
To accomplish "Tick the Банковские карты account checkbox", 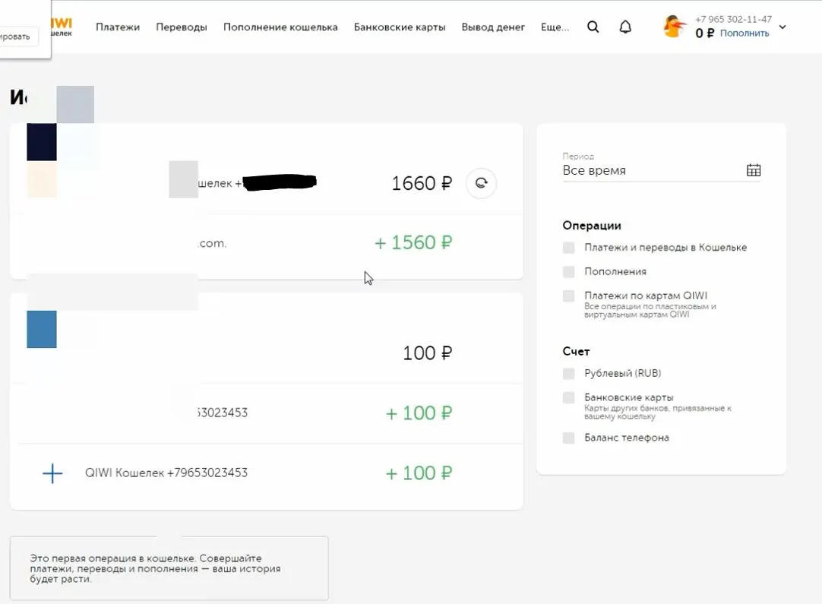I will coord(569,397).
